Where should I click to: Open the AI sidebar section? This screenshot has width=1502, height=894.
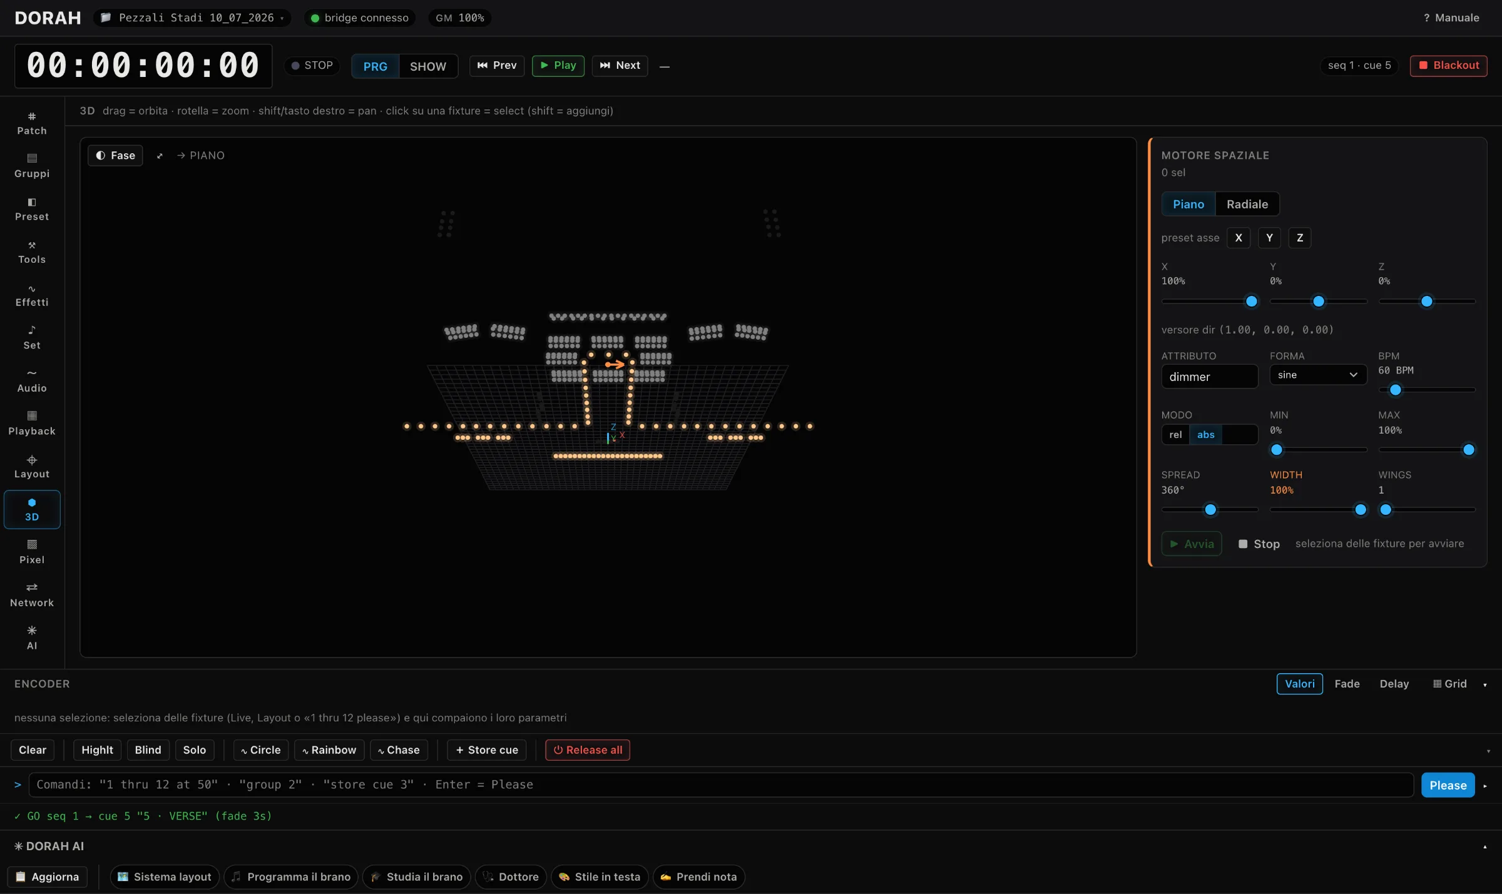tap(32, 639)
